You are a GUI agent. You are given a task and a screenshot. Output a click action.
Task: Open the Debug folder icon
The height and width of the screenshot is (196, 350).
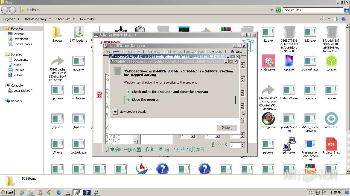57,32
